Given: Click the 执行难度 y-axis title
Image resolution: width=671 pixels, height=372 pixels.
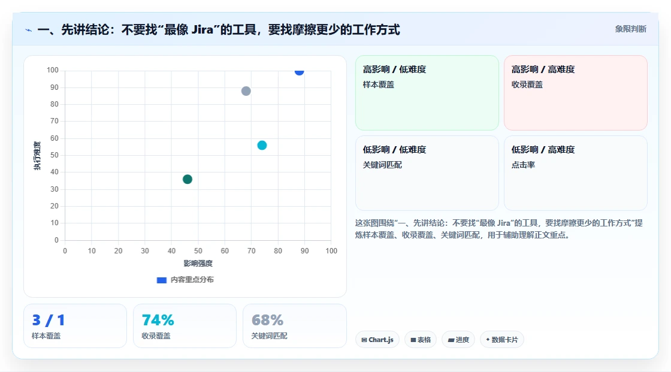Looking at the screenshot, I should (37, 155).
